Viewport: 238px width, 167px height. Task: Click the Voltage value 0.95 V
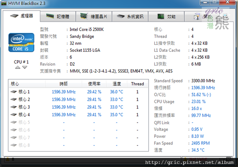point(197,129)
